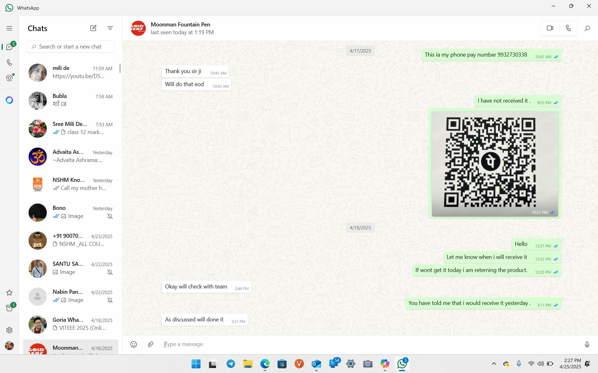Select the 'Okay will check with team' message
Screen dimensions: 598x373
tap(206, 287)
